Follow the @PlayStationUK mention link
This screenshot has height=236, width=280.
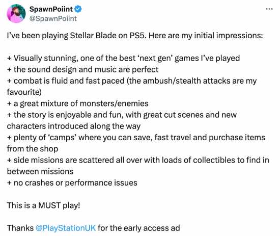click(66, 228)
